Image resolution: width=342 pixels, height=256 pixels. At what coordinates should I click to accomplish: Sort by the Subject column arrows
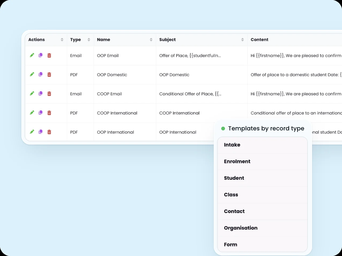(242, 40)
